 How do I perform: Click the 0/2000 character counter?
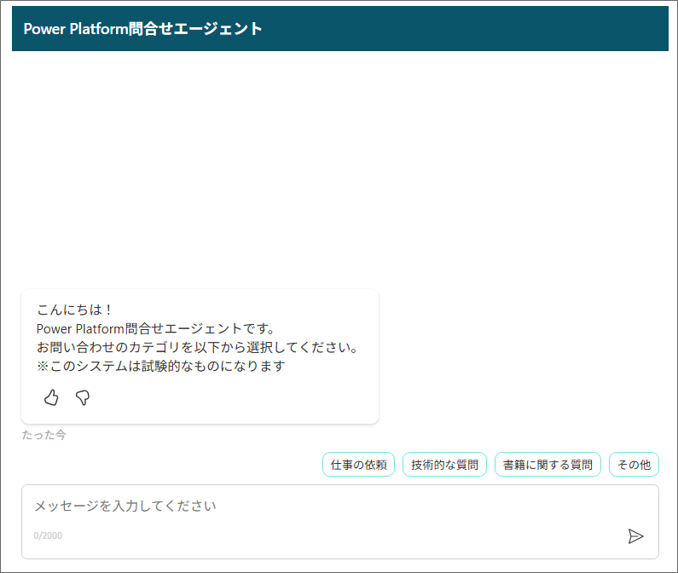[x=48, y=535]
